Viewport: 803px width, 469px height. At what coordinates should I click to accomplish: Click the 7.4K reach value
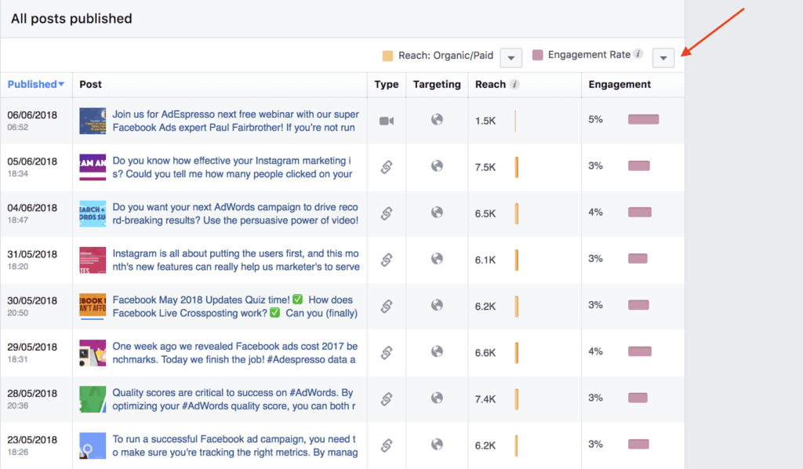(x=485, y=399)
